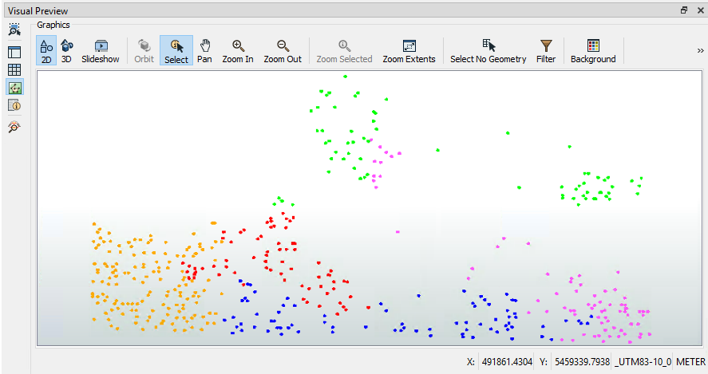Toggle the Table view sidebar icon
Screen dimensions: 708x374
pos(14,69)
